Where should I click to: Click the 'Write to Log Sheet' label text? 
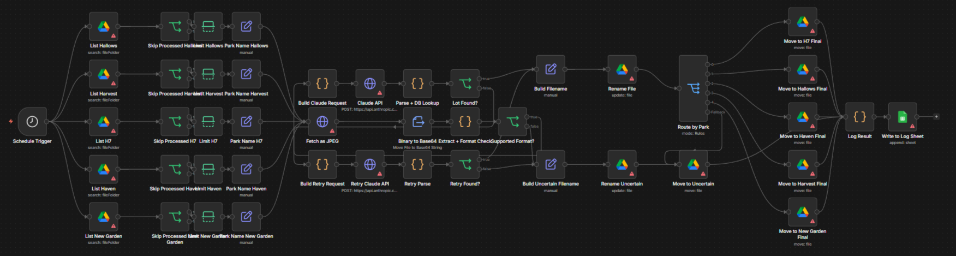point(903,136)
